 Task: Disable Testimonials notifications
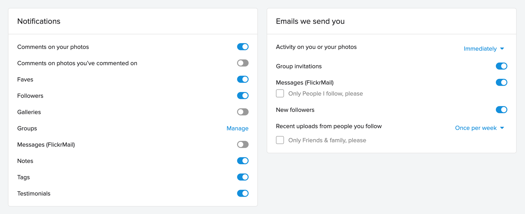click(x=243, y=193)
